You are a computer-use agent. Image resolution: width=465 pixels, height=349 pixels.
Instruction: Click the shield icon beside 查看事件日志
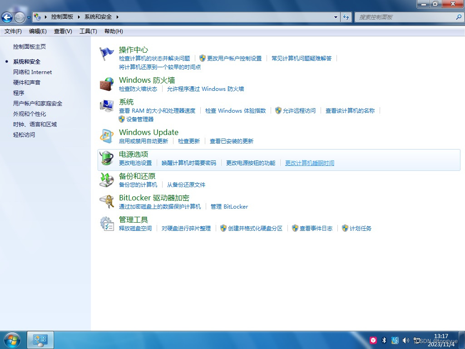pos(295,228)
